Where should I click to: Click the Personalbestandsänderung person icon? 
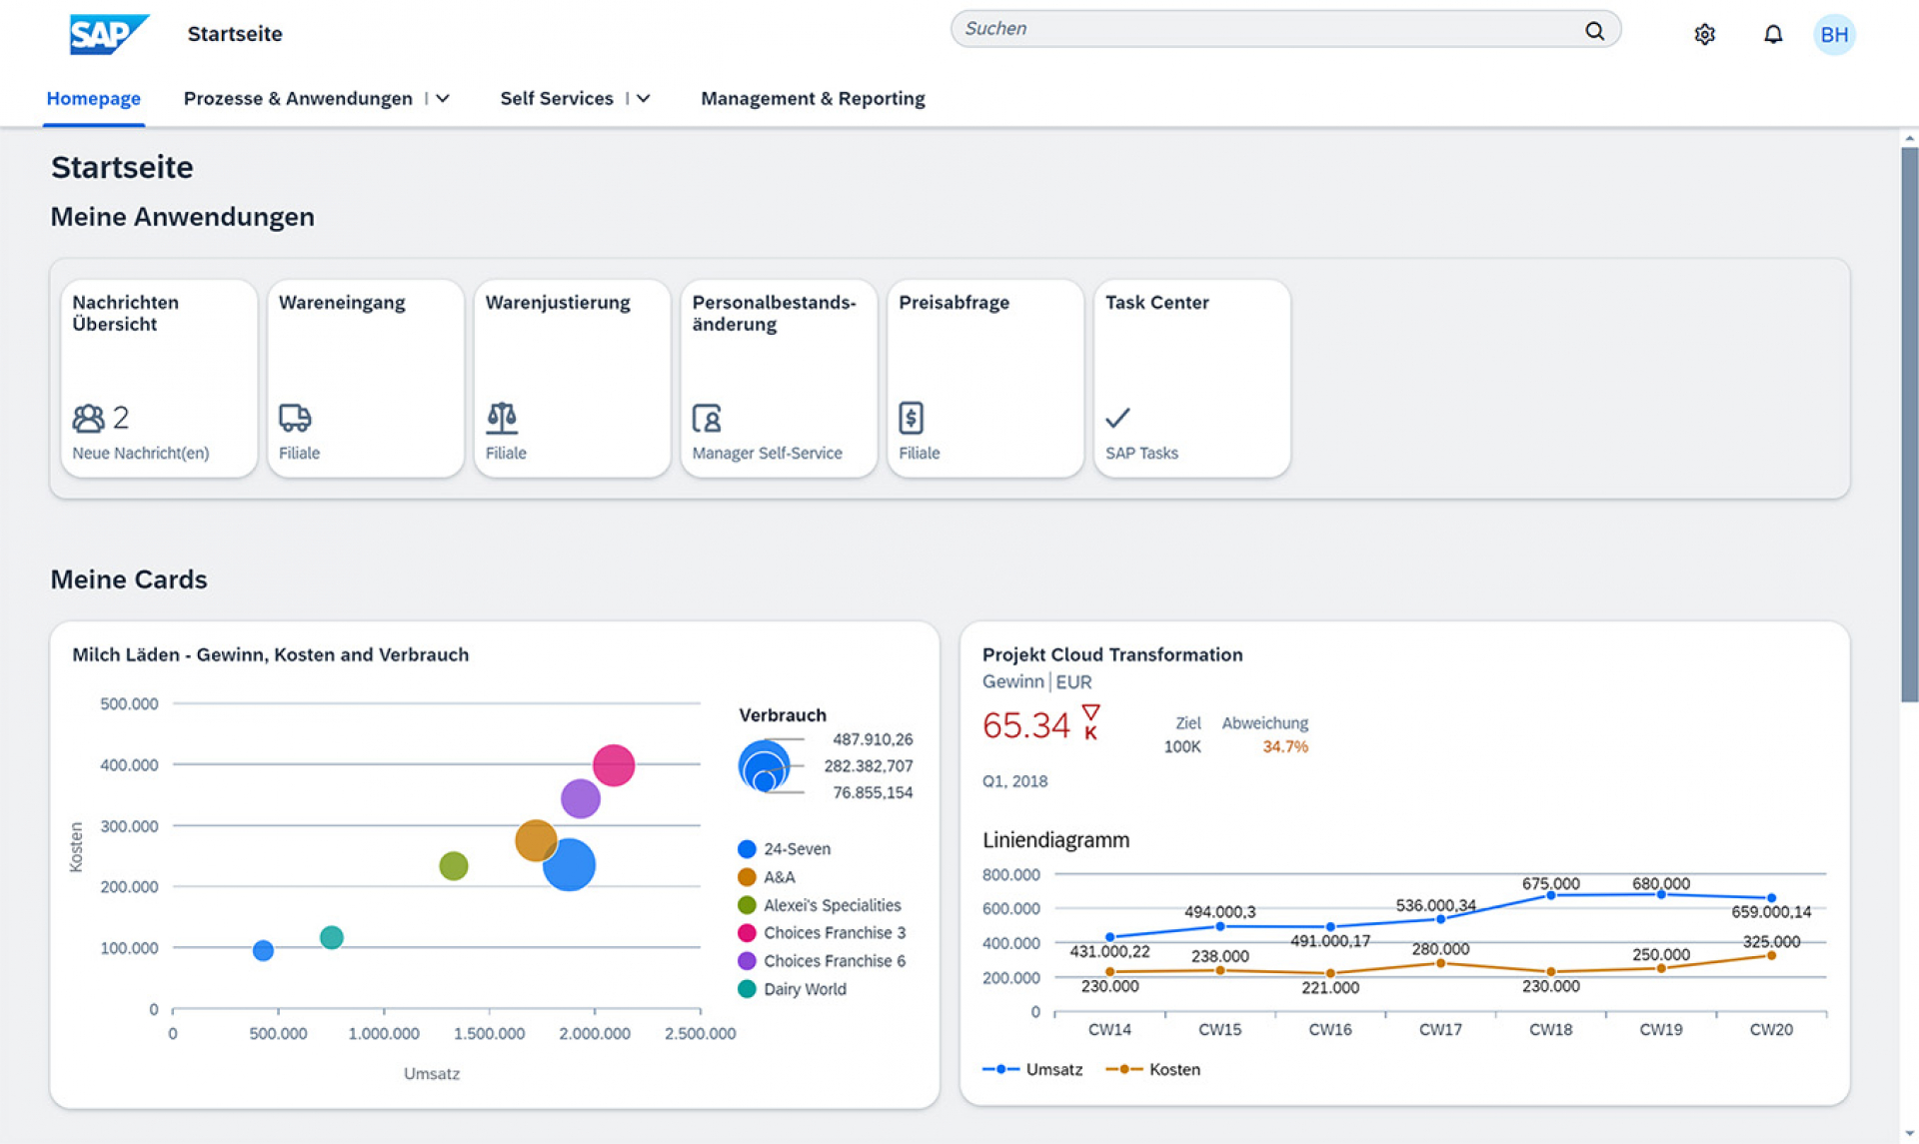(x=707, y=418)
